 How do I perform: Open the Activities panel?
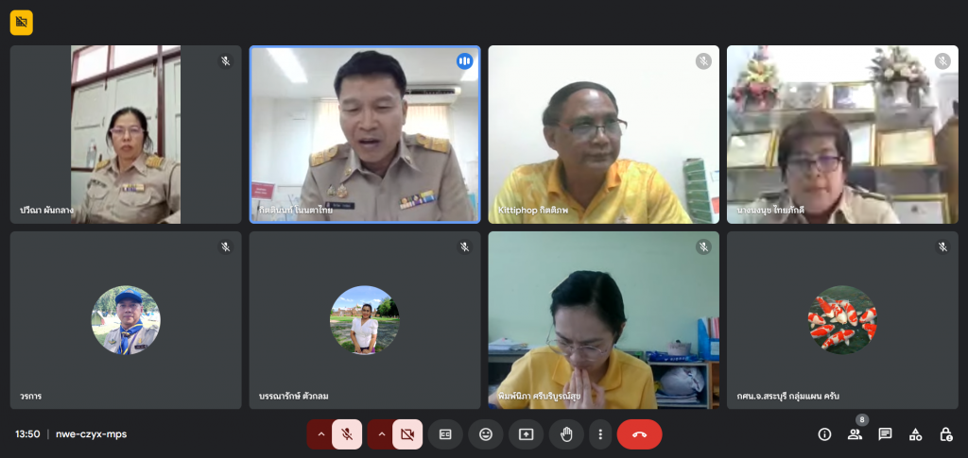(915, 434)
